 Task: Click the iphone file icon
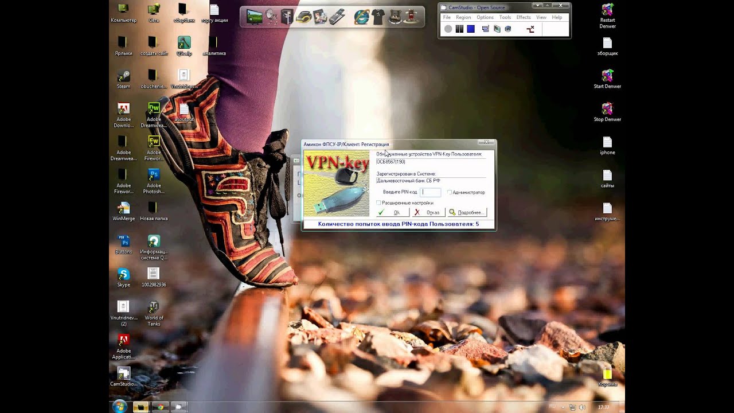click(607, 146)
